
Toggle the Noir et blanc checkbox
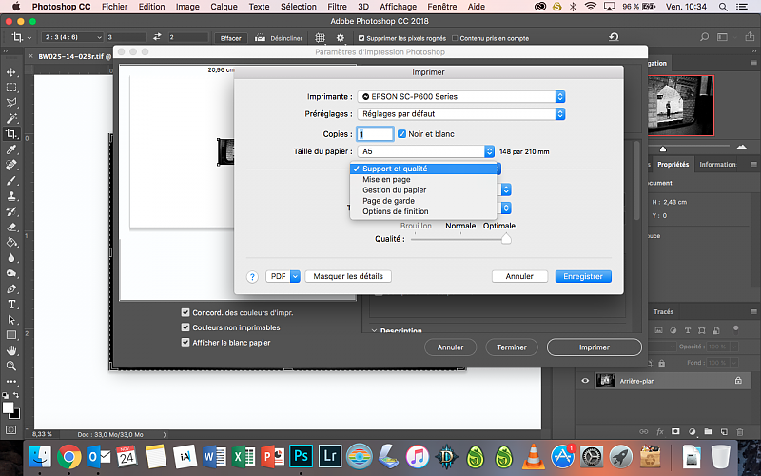402,134
